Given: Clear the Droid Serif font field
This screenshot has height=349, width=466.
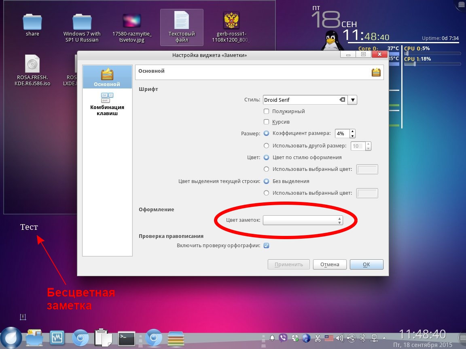Looking at the screenshot, I should pyautogui.click(x=342, y=100).
